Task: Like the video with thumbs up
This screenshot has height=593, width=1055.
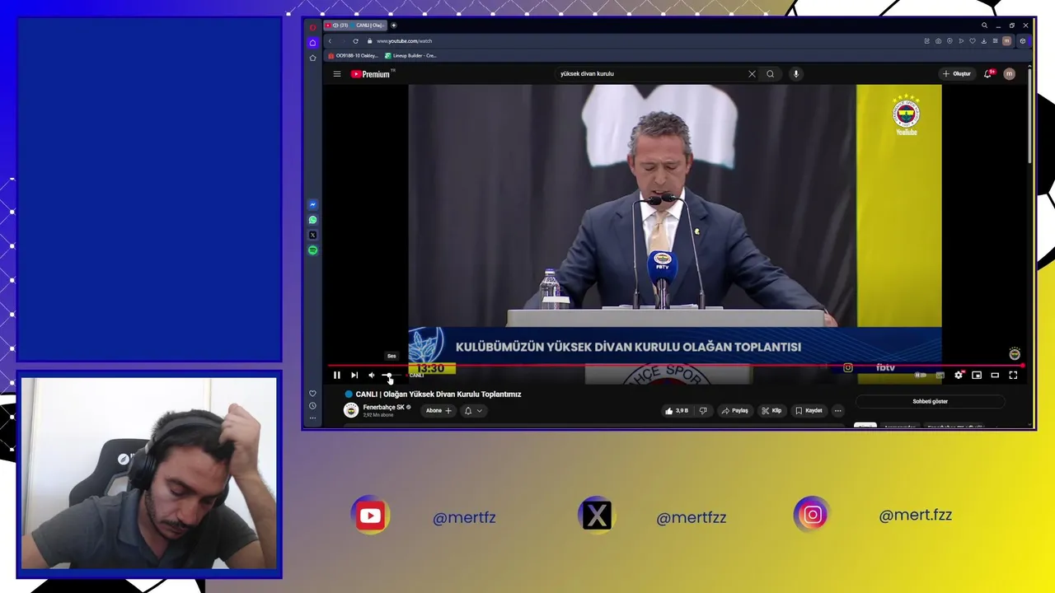Action: [677, 410]
